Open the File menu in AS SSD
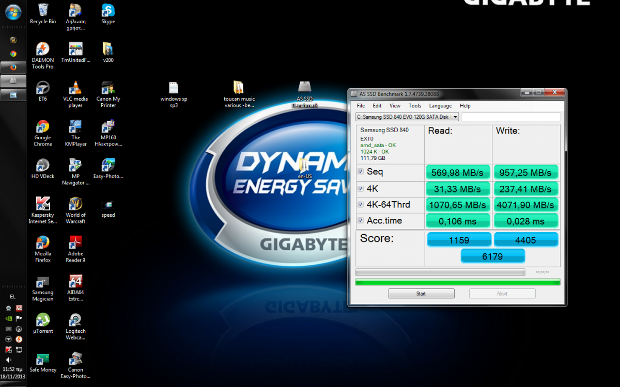The height and width of the screenshot is (387, 620). (361, 106)
